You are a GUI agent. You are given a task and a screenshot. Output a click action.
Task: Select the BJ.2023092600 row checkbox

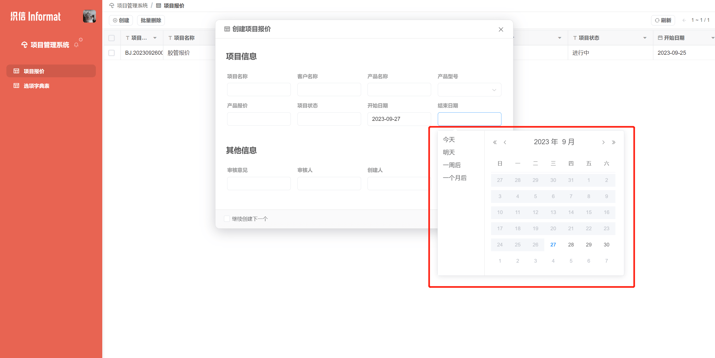(112, 53)
